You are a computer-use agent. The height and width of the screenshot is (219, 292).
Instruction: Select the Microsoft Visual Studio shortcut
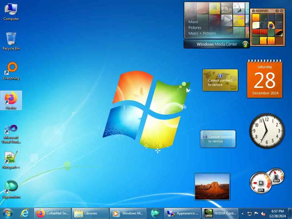click(11, 134)
